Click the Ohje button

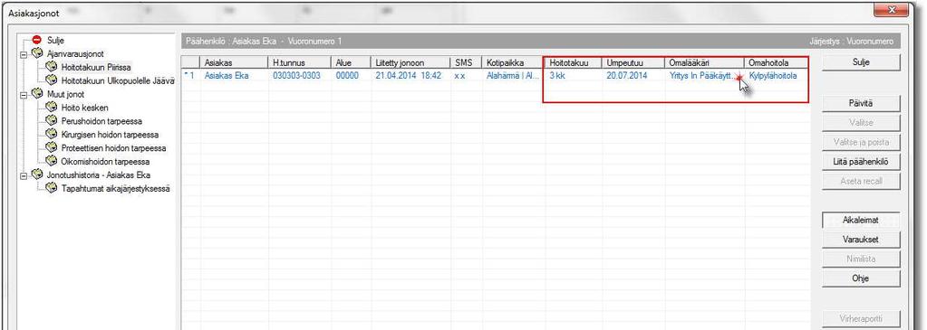click(861, 278)
